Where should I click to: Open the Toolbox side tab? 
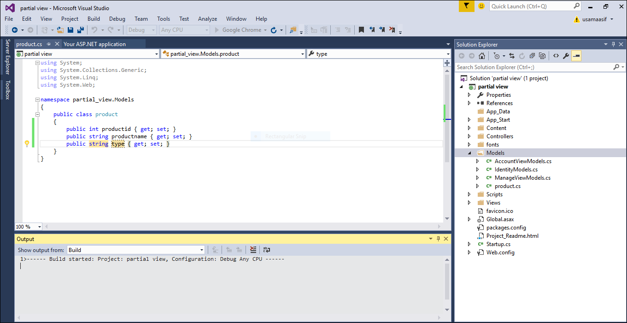coord(7,90)
